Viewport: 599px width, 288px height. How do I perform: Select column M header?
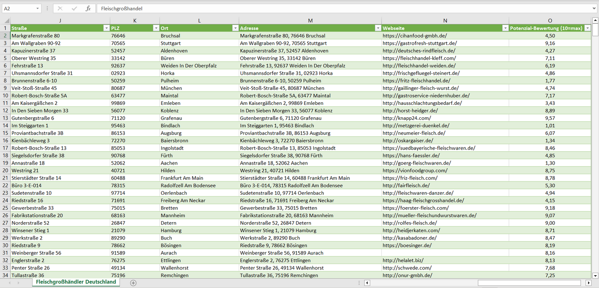click(310, 21)
